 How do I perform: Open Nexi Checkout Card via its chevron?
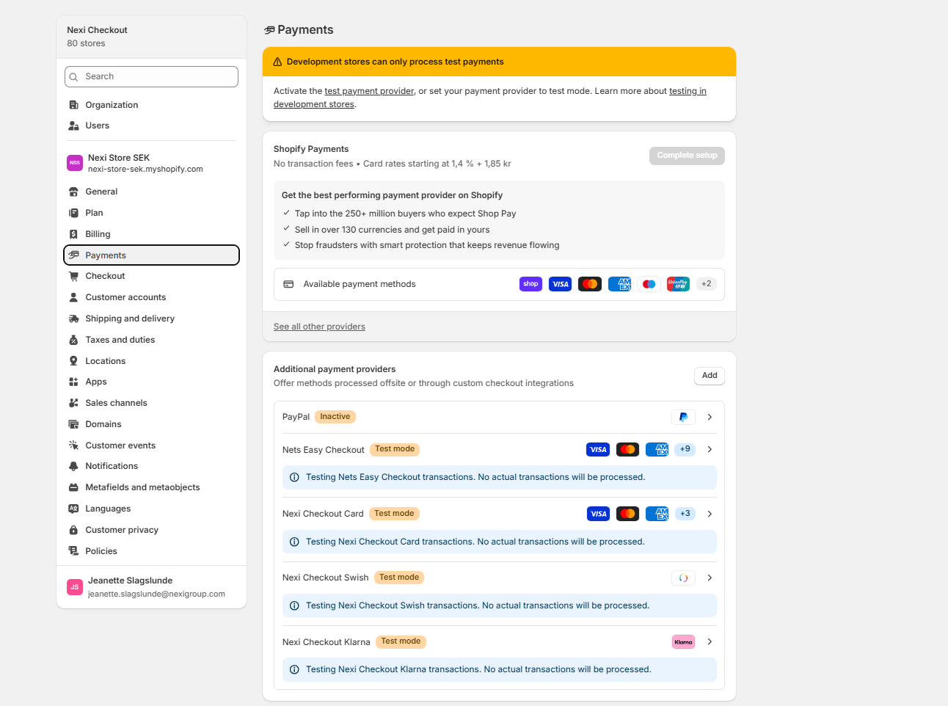(x=710, y=514)
